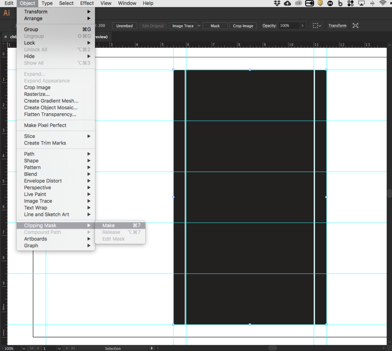This screenshot has width=392, height=351.
Task: Click the Transform panel link
Action: [x=337, y=26]
